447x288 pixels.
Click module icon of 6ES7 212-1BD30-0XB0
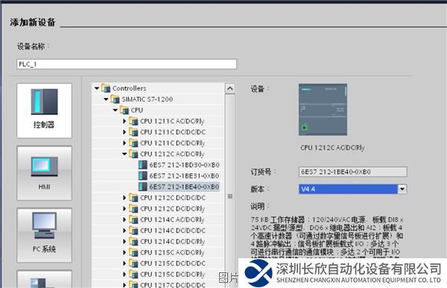[x=142, y=164]
